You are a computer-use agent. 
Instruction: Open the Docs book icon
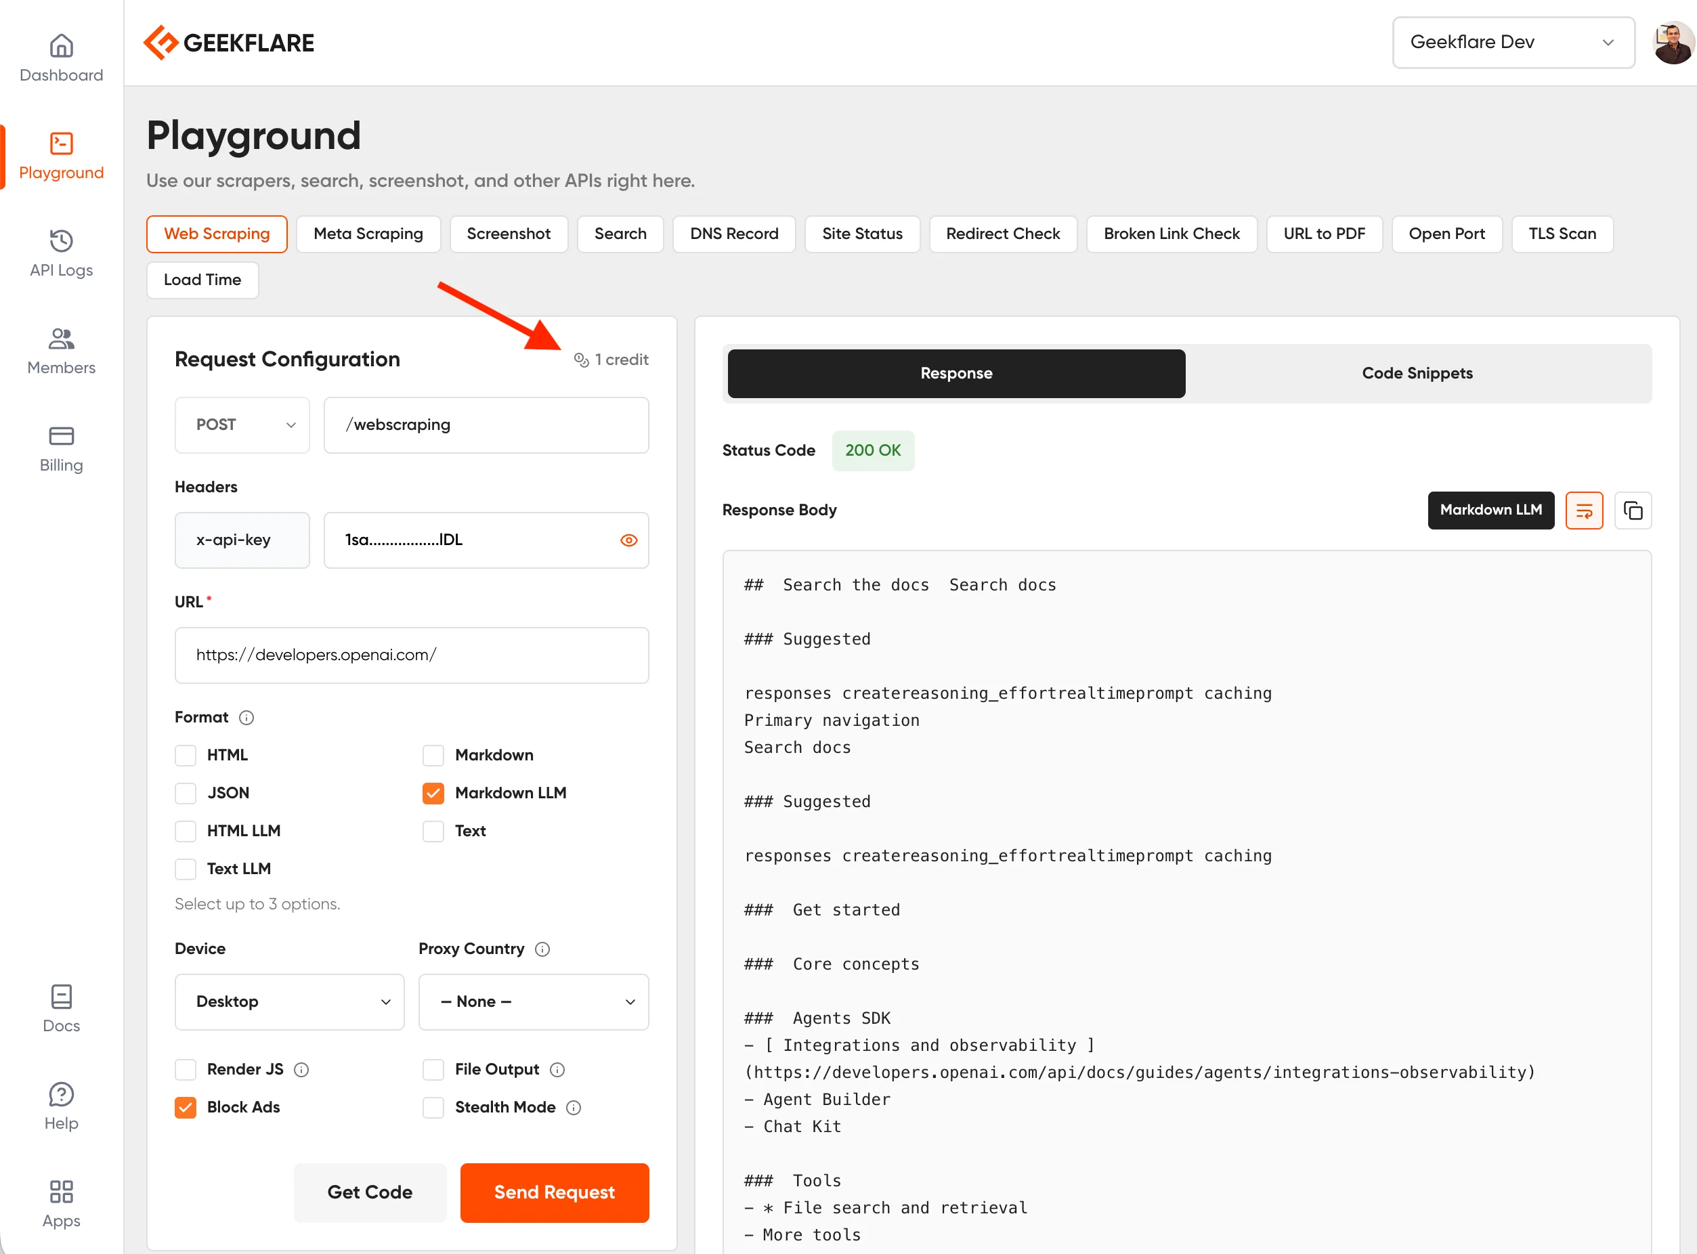click(x=62, y=997)
